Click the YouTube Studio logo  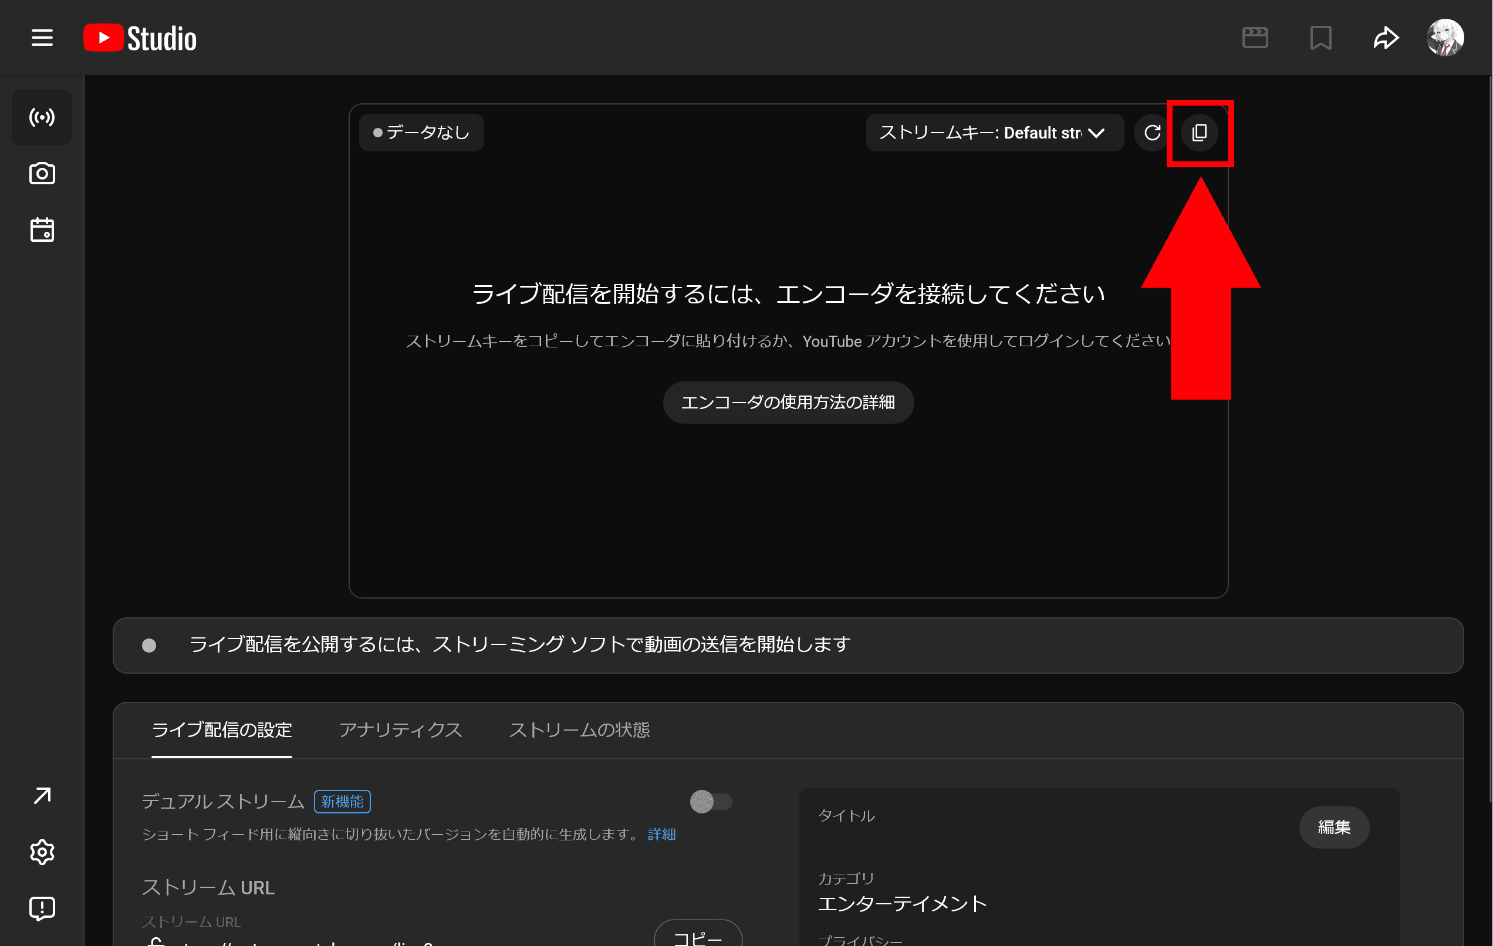[140, 38]
